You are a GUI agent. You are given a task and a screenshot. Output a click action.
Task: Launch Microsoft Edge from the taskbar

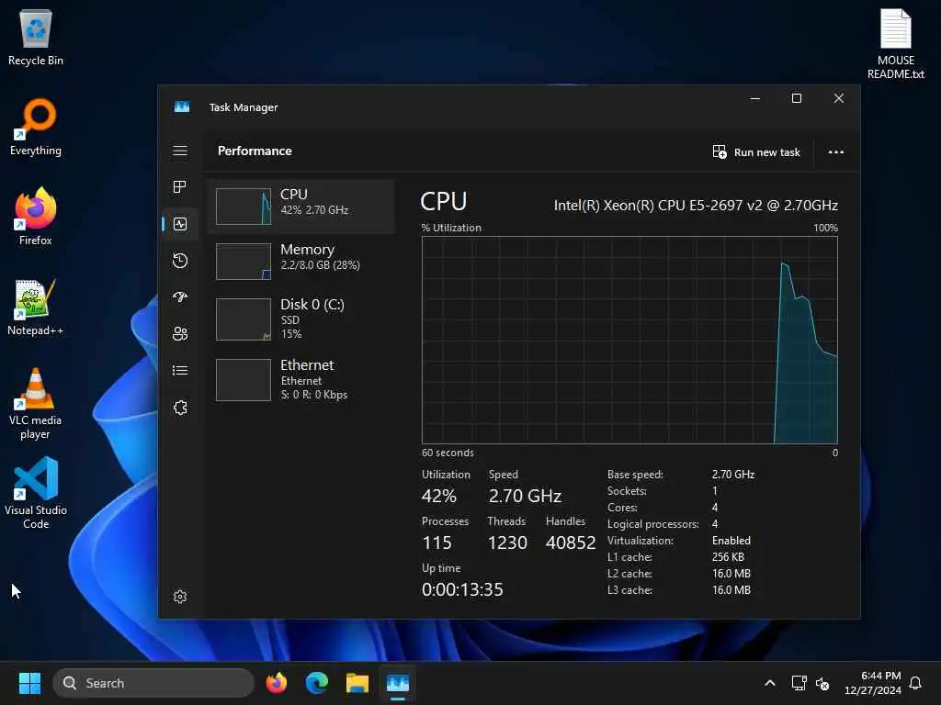[x=316, y=683]
